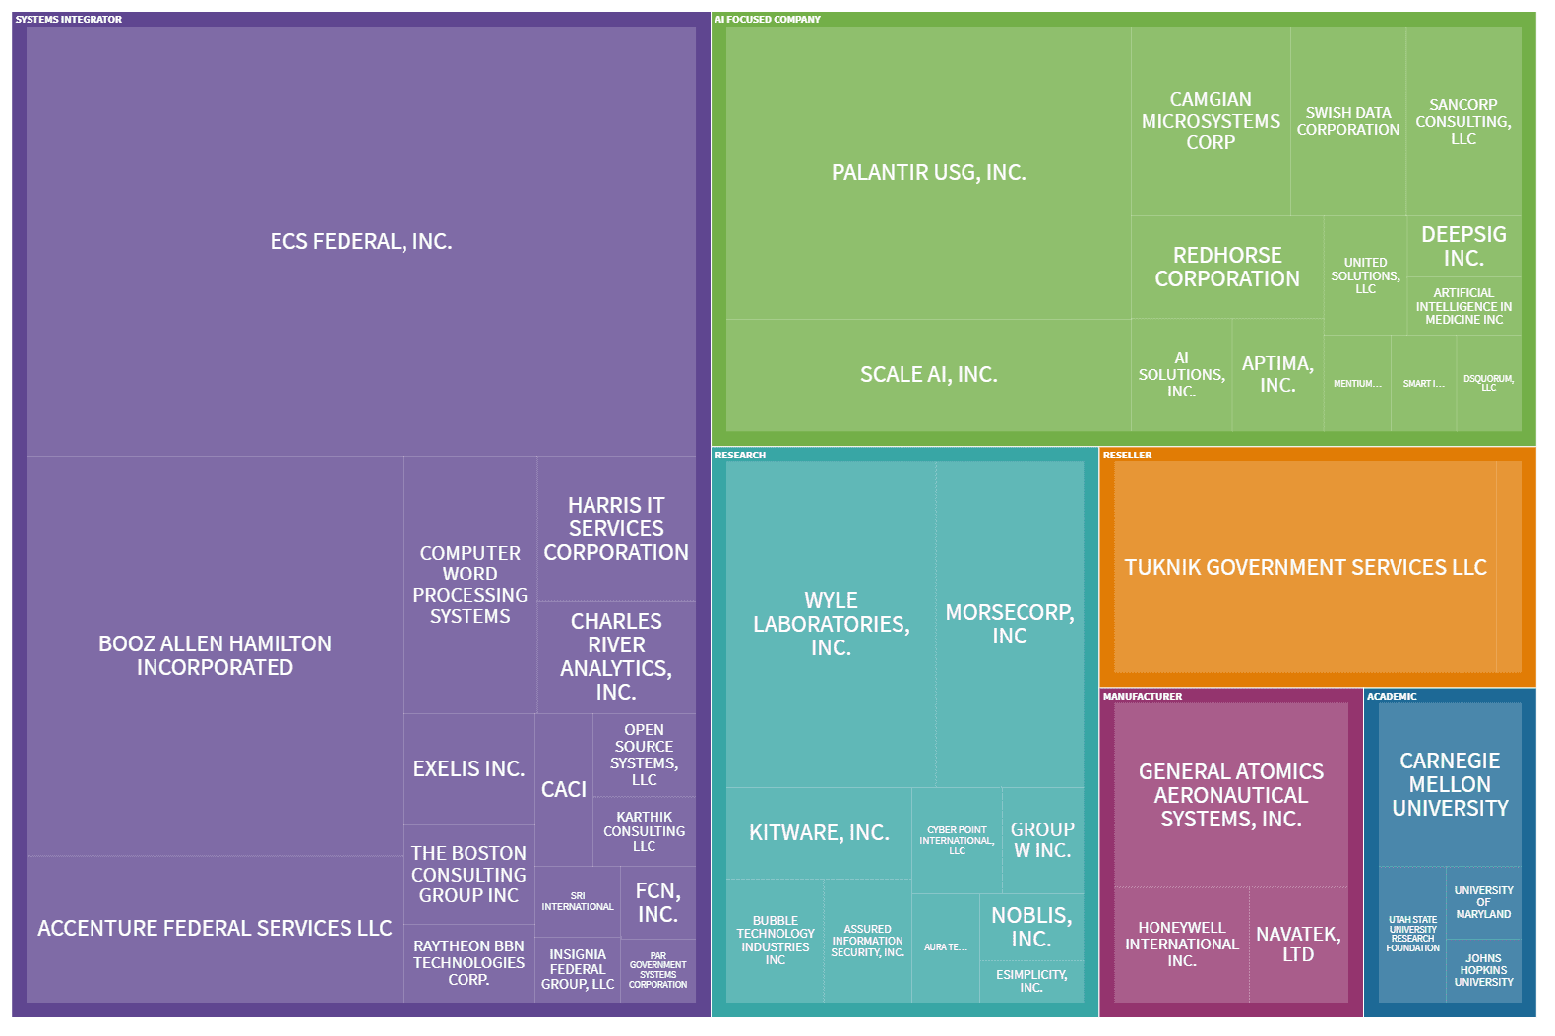This screenshot has height=1036, width=1555.
Task: Select Insignia Federal Group, LLC cell
Action: point(578,970)
